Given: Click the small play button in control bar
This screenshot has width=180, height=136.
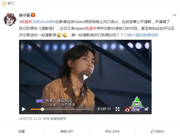Looking at the screenshot, I should [x=24, y=109].
